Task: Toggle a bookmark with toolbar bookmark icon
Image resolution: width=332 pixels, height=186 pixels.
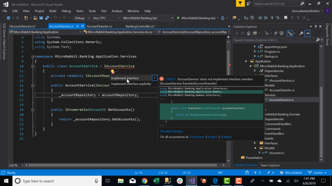Action: pos(286,18)
